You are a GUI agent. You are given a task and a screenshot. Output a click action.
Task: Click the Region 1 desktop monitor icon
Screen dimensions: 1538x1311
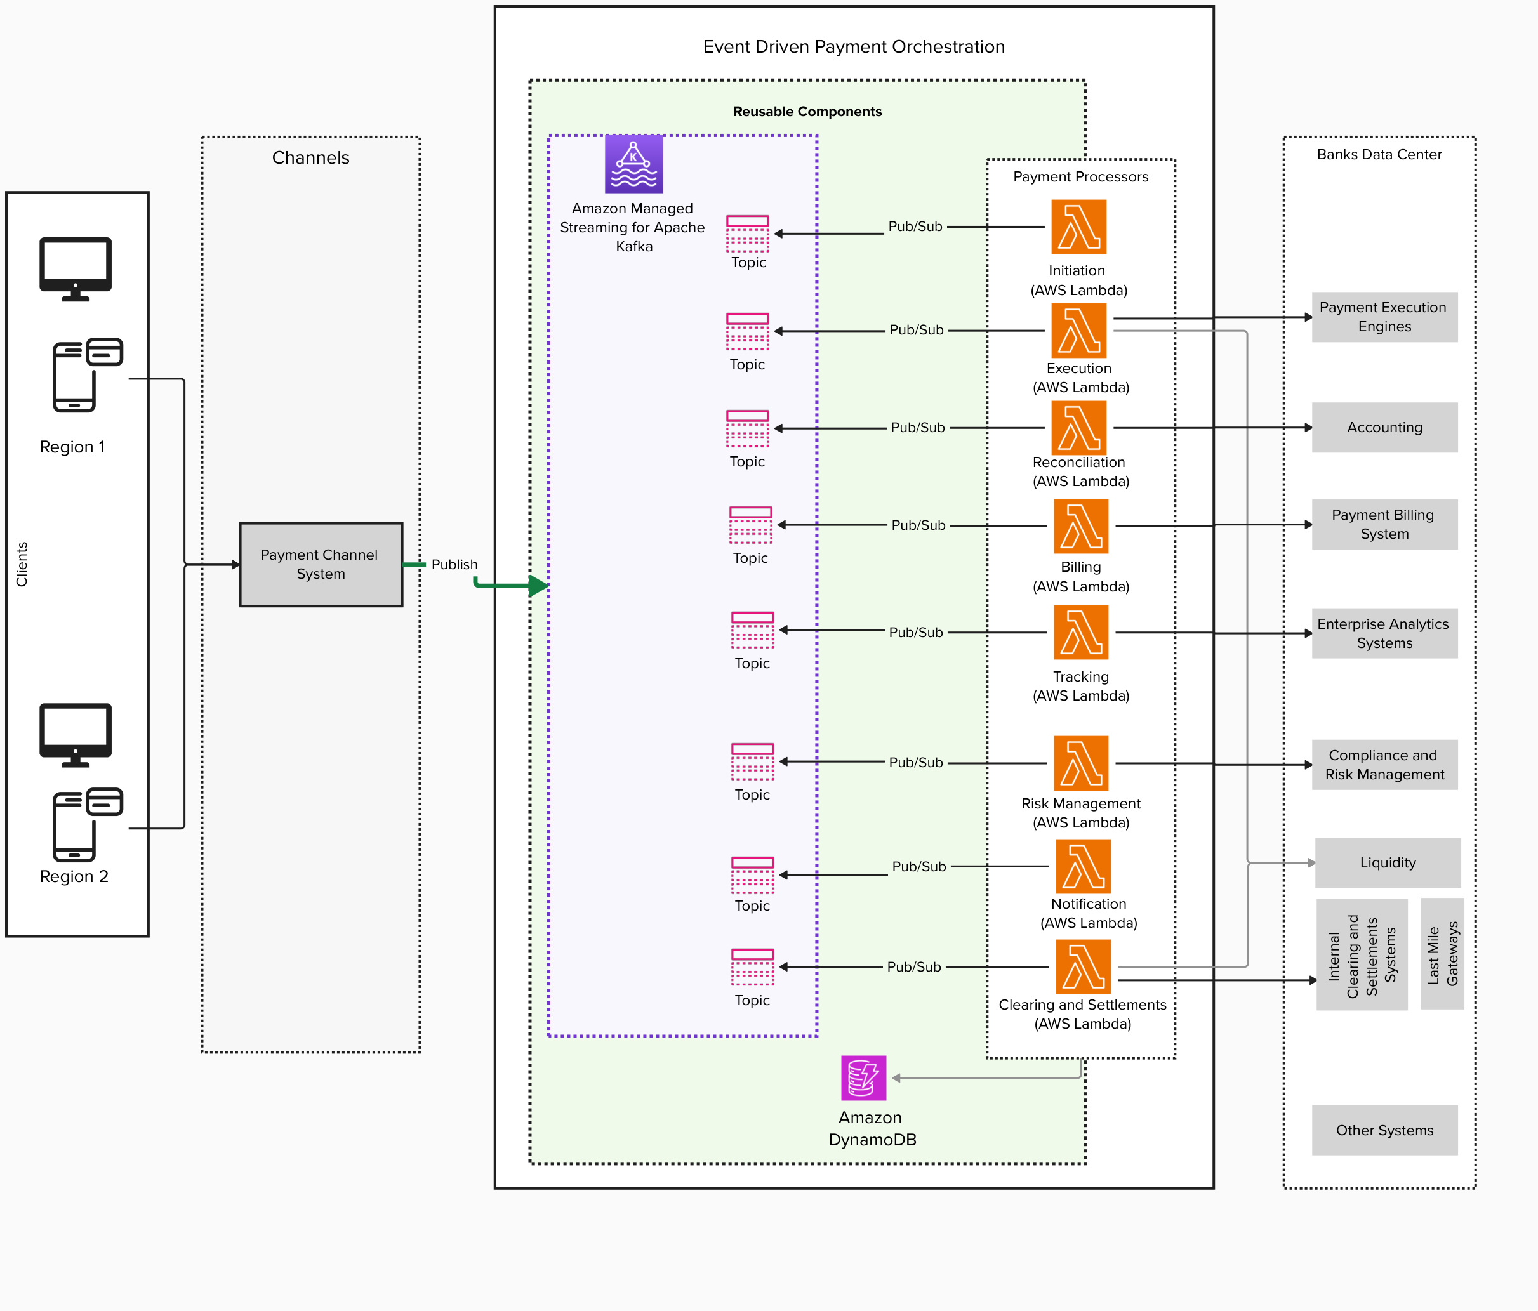point(74,267)
